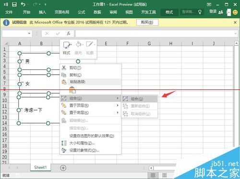Choose 剪切(T) from context menu
The image size is (240, 179).
pyautogui.click(x=91, y=68)
